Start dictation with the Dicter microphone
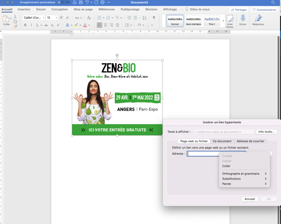 [x=243, y=20]
